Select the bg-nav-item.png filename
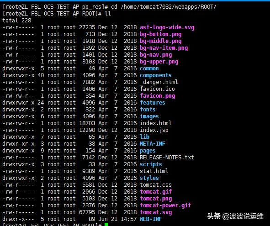 [x=164, y=48]
